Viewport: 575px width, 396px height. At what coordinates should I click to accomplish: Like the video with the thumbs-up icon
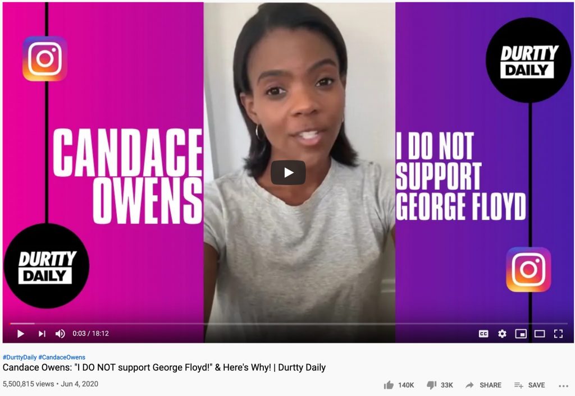pyautogui.click(x=389, y=385)
